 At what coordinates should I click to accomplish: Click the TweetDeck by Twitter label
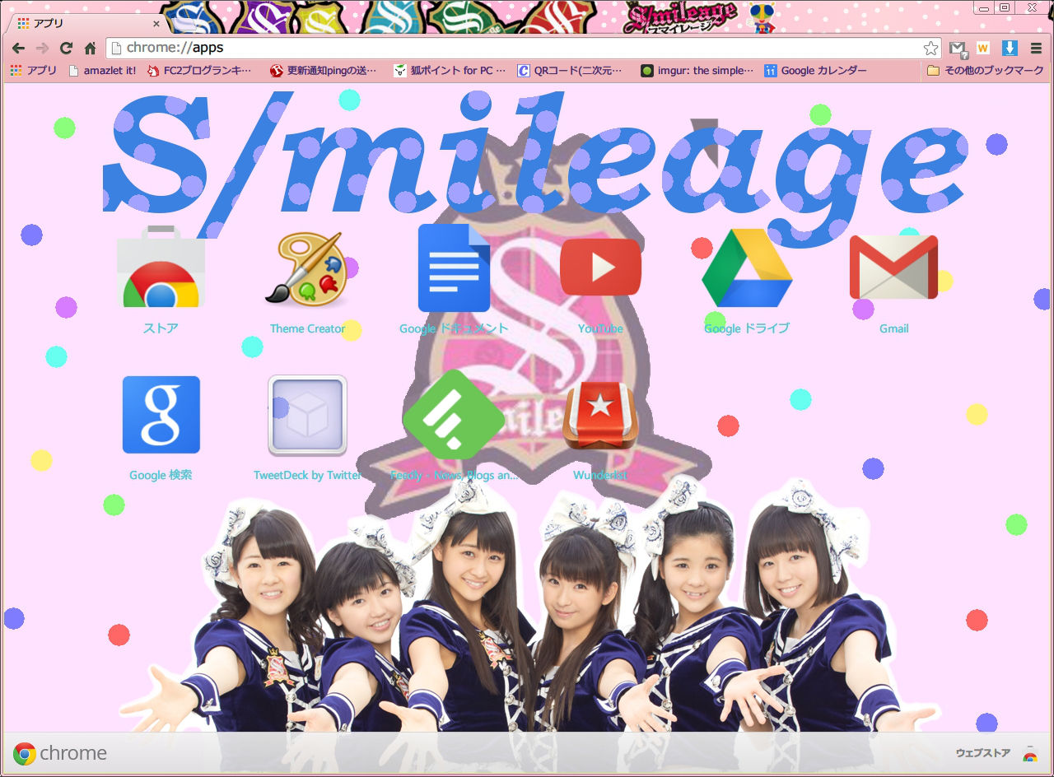[307, 475]
